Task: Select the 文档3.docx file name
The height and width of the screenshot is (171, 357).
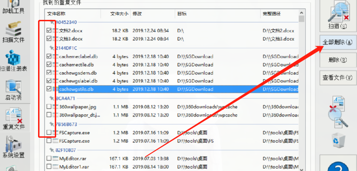Action: point(71,39)
